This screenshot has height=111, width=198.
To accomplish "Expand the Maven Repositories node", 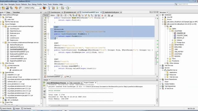I will 160,80.
